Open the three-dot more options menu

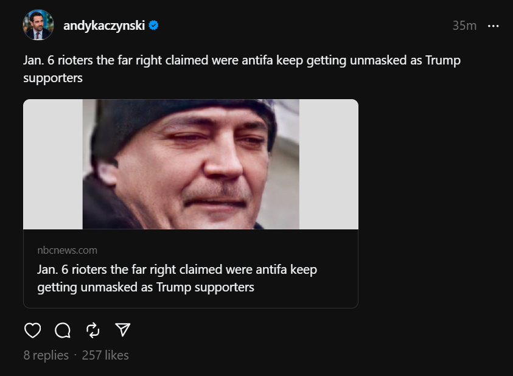494,26
